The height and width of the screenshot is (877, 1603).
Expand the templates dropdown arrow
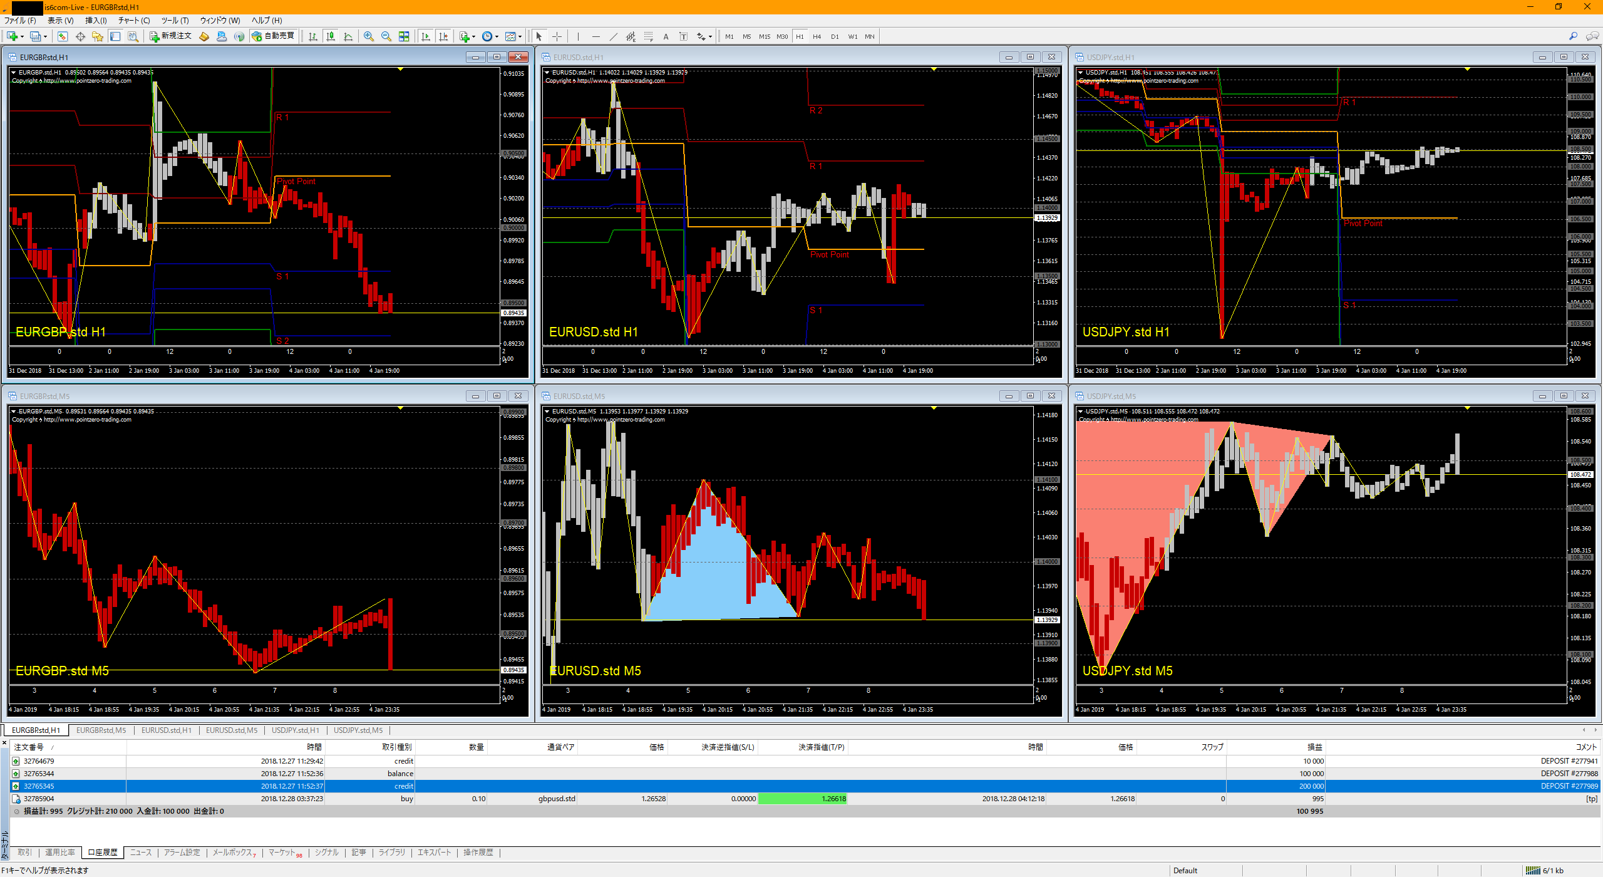point(520,37)
